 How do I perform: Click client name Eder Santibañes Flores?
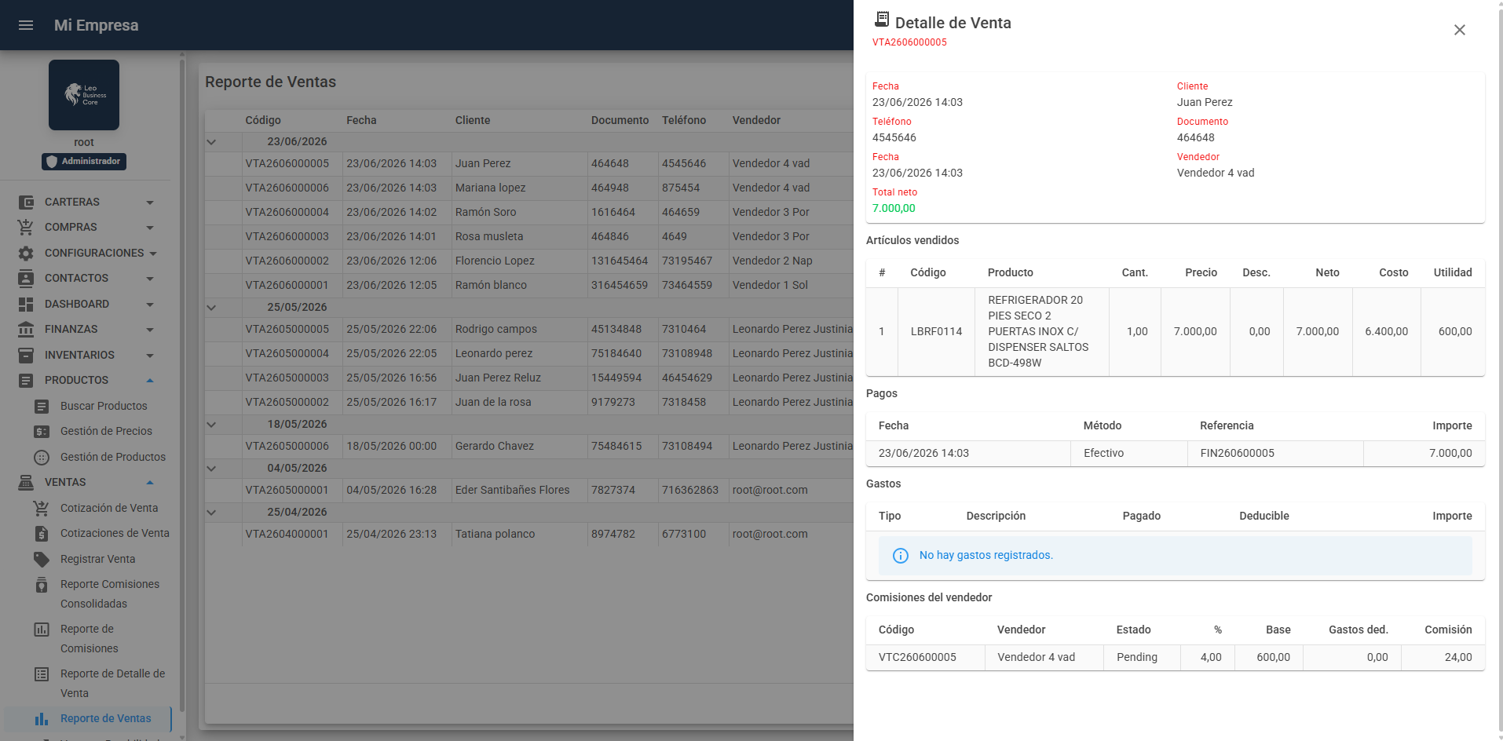(512, 491)
